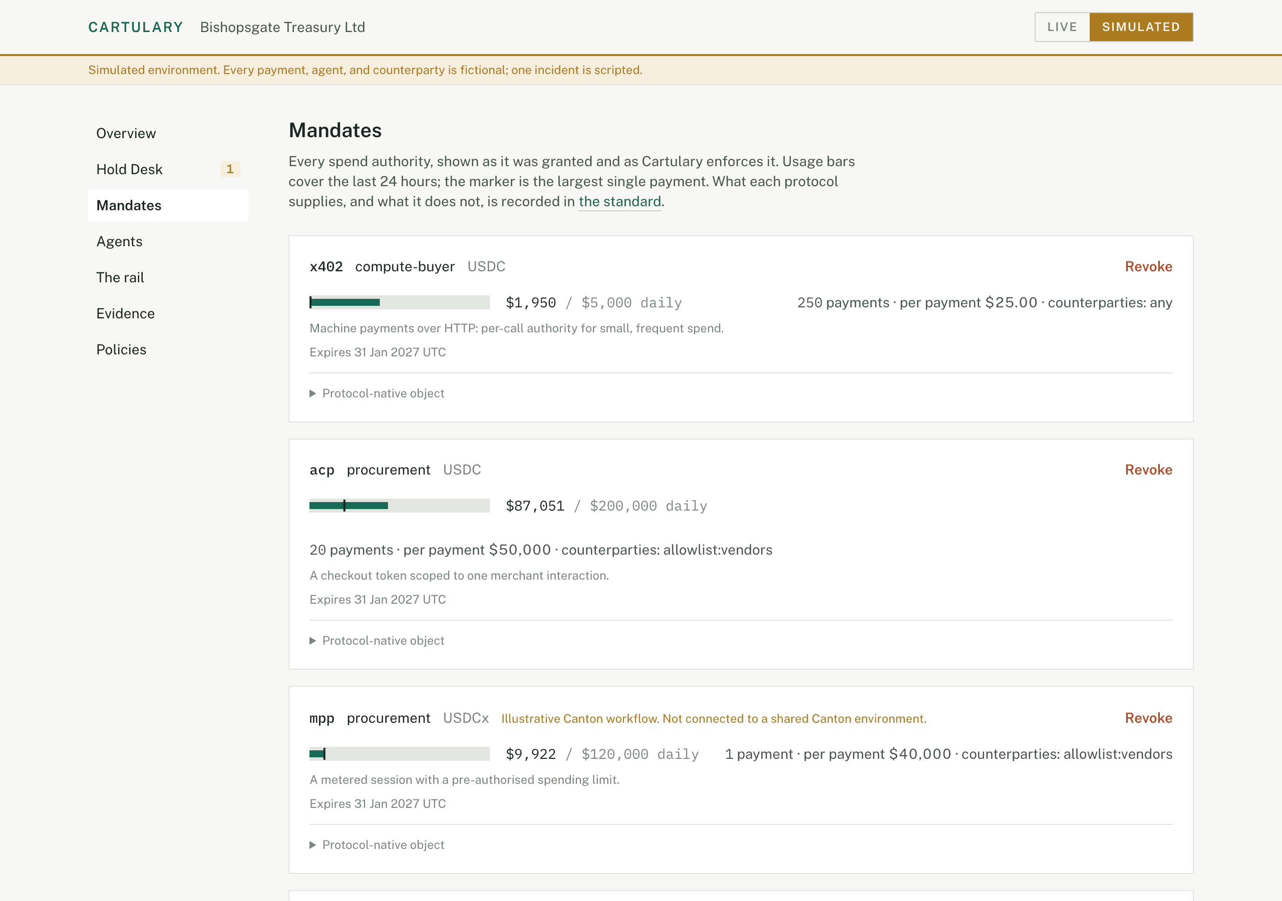1282x901 pixels.
Task: Click the CARTULARY logo
Action: [136, 28]
